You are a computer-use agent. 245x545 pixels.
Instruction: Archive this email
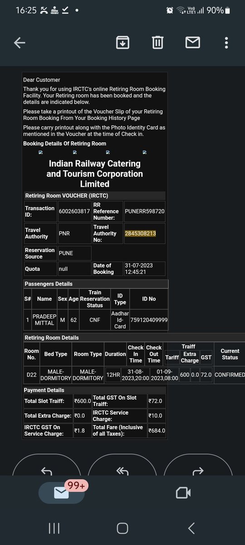pos(123,43)
